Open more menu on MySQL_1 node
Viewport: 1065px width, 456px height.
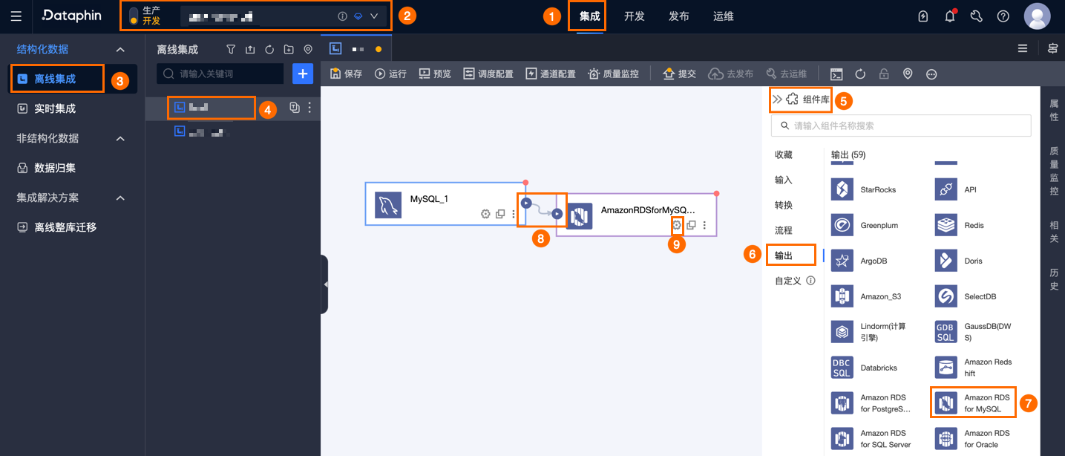tap(514, 214)
